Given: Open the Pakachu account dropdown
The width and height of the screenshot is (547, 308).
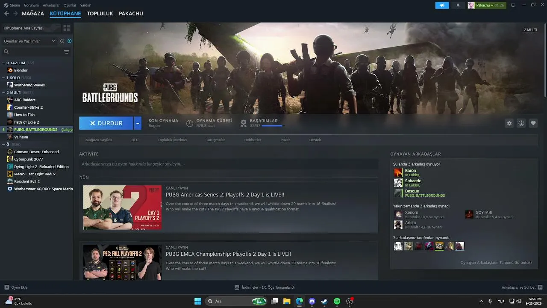Looking at the screenshot, I should coord(486,5).
